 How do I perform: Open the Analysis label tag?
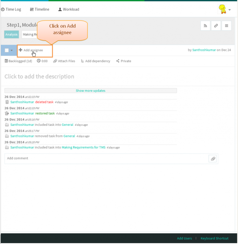click(x=11, y=34)
